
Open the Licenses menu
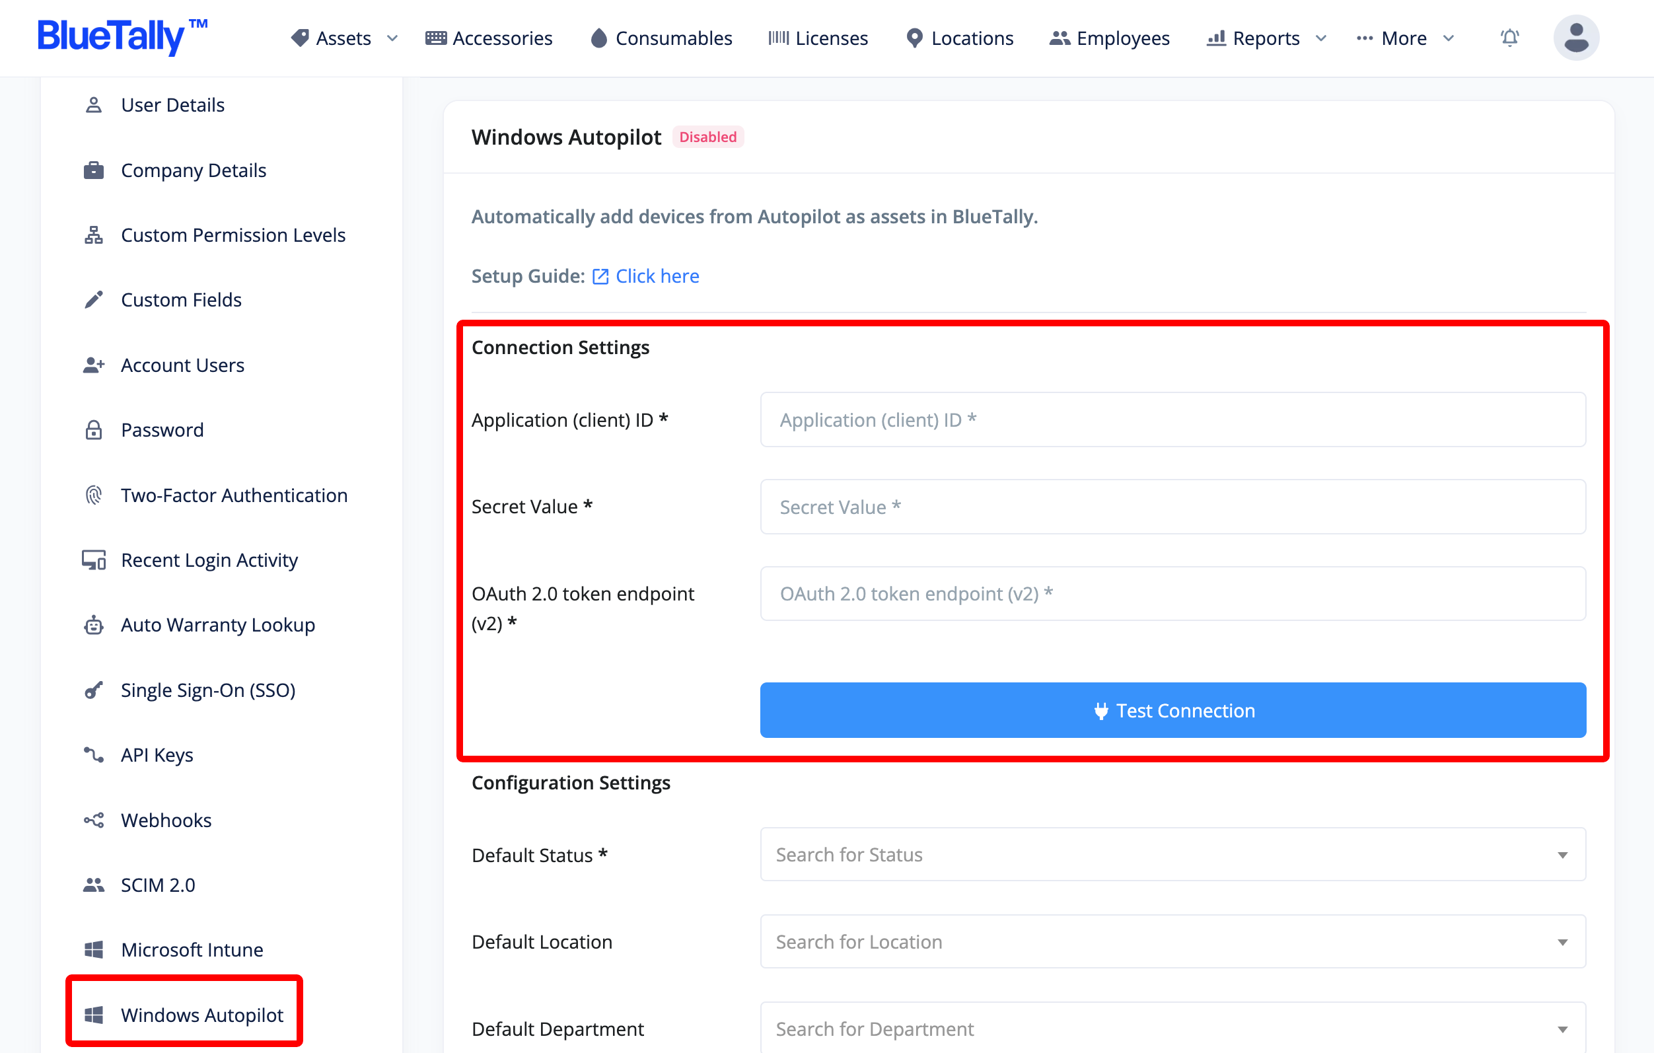818,38
